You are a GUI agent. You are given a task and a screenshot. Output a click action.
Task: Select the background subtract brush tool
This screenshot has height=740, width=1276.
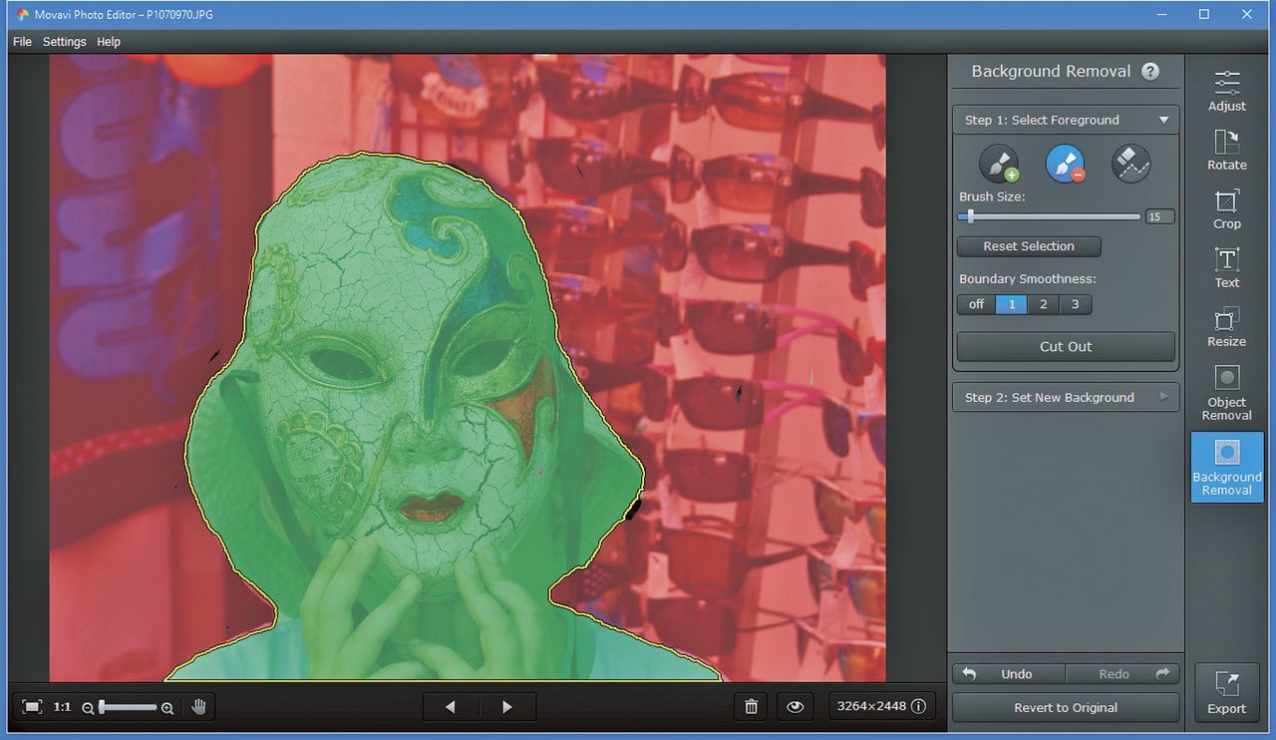pyautogui.click(x=1065, y=164)
